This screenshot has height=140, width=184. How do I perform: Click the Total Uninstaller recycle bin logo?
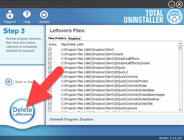tap(174, 17)
